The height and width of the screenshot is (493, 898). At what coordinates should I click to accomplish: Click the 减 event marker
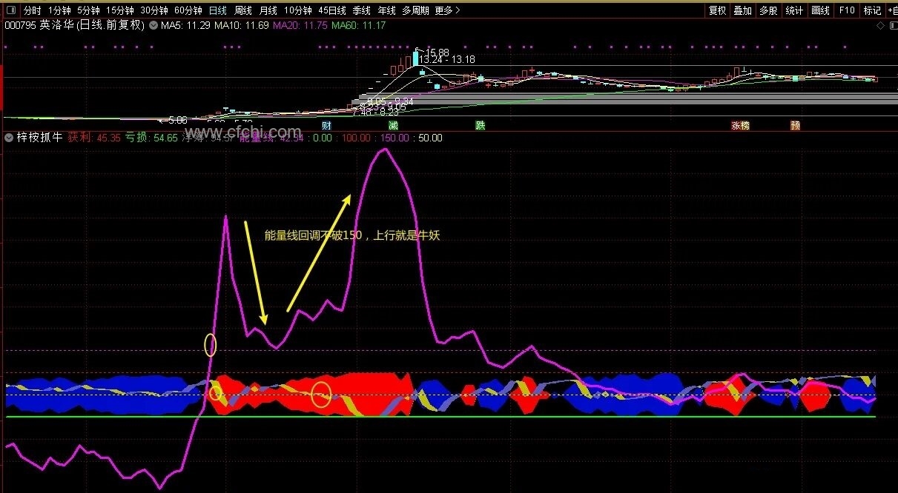point(393,125)
